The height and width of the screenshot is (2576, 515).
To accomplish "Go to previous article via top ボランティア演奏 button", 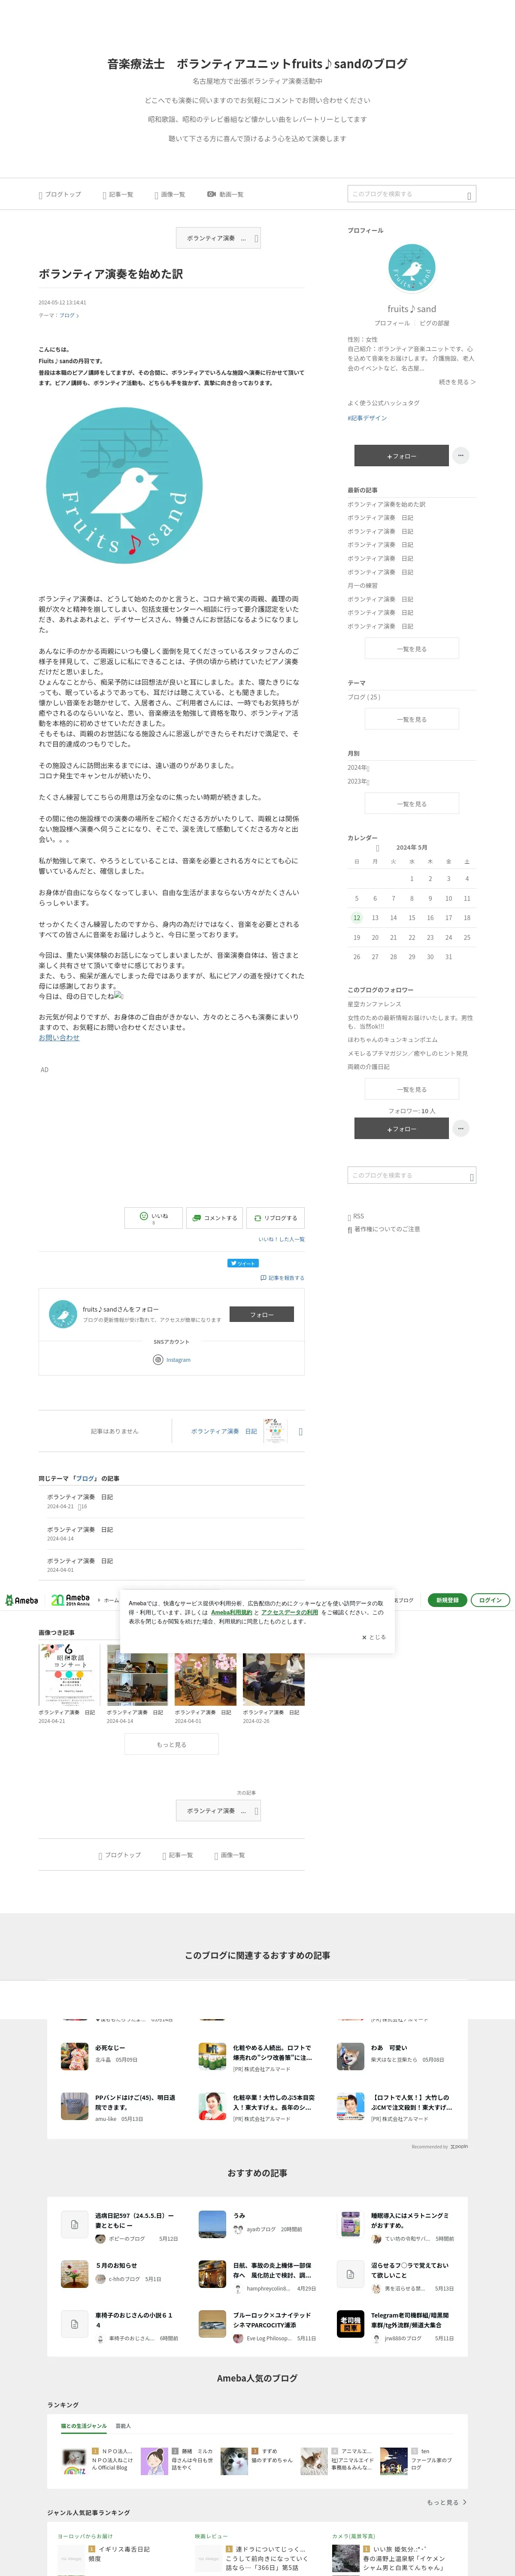I will point(219,238).
